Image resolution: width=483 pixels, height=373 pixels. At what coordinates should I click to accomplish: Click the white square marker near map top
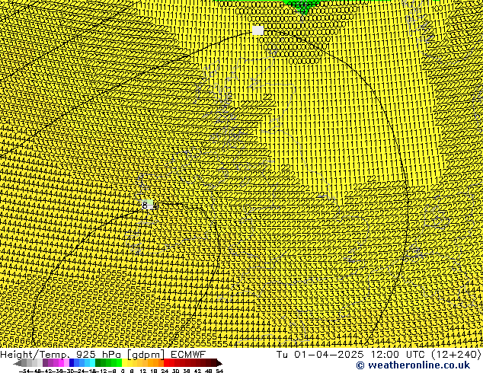[x=257, y=30]
